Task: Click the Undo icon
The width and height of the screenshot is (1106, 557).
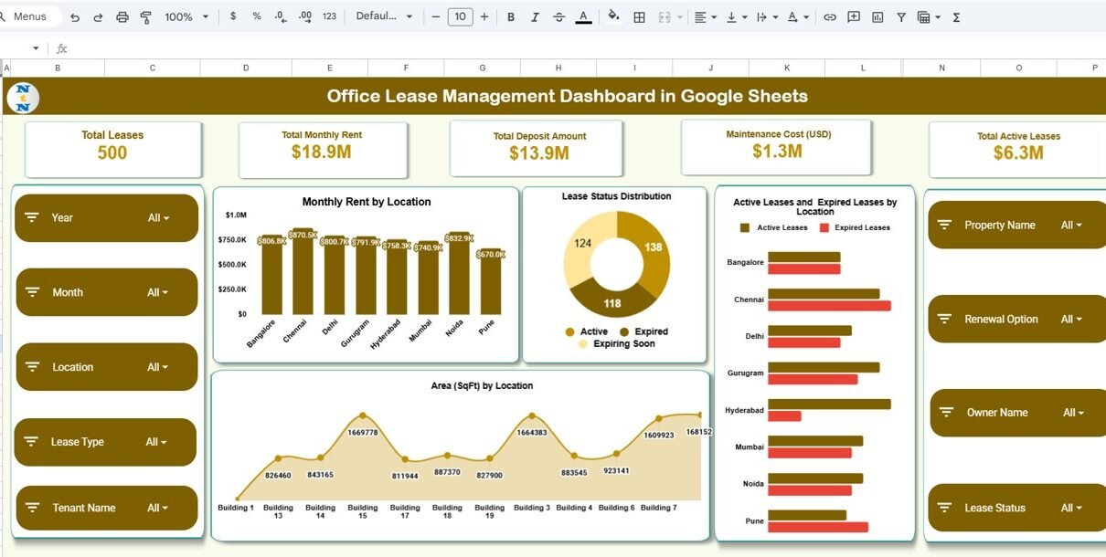Action: (x=75, y=16)
